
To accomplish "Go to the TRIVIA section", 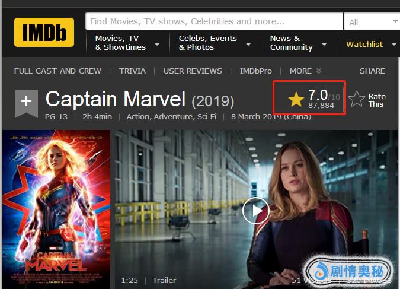I will [132, 71].
